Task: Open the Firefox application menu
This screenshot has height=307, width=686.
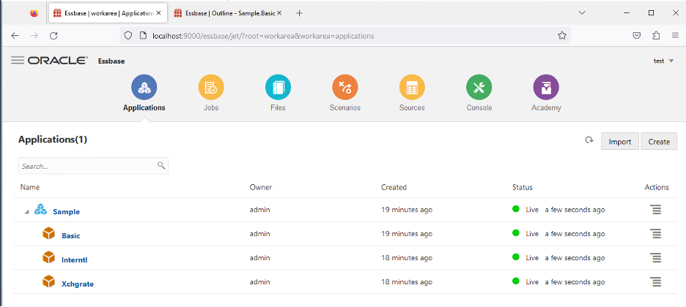Action: click(x=675, y=36)
